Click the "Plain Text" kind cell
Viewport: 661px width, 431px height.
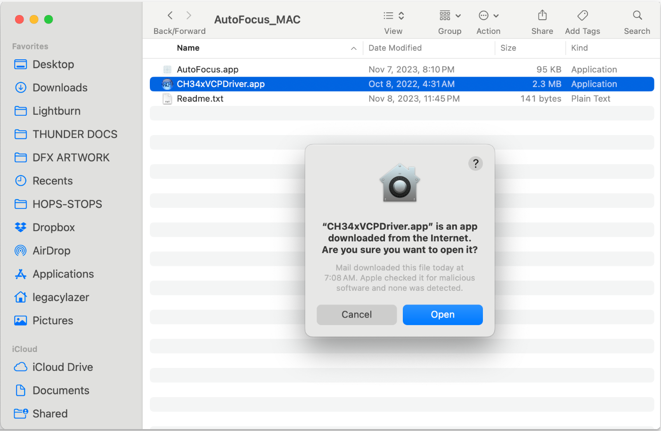click(x=591, y=99)
